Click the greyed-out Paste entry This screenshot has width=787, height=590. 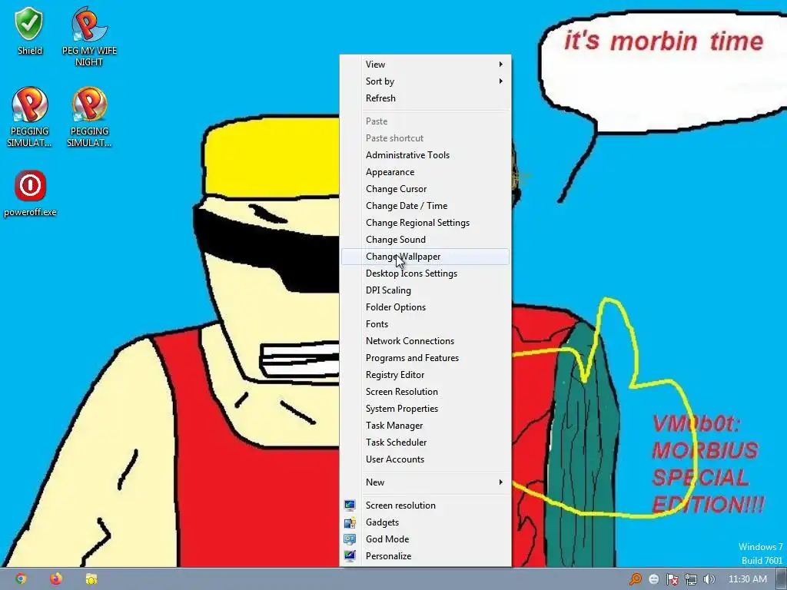coord(426,121)
